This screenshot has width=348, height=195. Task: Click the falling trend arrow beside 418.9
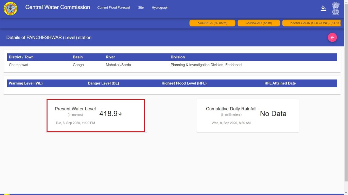click(120, 114)
